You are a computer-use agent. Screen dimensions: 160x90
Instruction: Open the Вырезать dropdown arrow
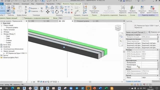(38, 8)
